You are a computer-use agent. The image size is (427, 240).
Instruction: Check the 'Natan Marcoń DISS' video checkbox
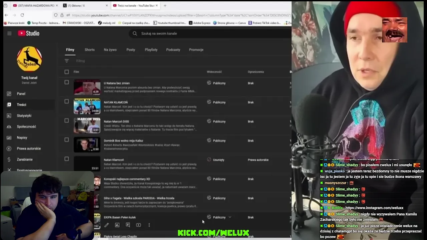pyautogui.click(x=67, y=121)
